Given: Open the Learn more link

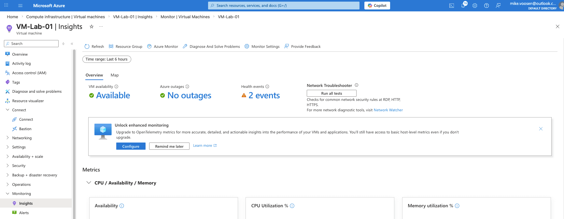Looking at the screenshot, I should 205,145.
